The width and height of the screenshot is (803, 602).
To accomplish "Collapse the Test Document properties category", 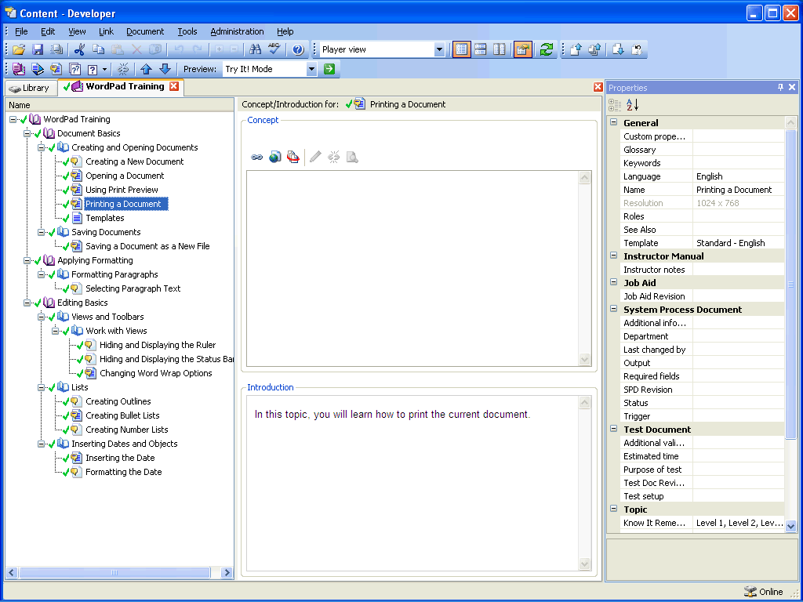I will pos(613,429).
